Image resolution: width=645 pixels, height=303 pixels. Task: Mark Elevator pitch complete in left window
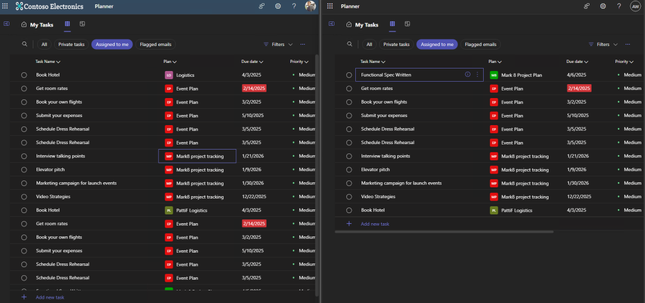tap(24, 170)
